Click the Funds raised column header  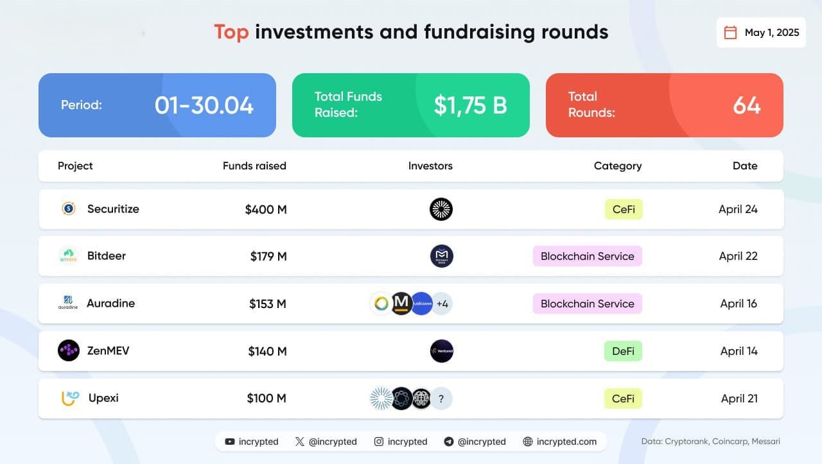coord(254,166)
